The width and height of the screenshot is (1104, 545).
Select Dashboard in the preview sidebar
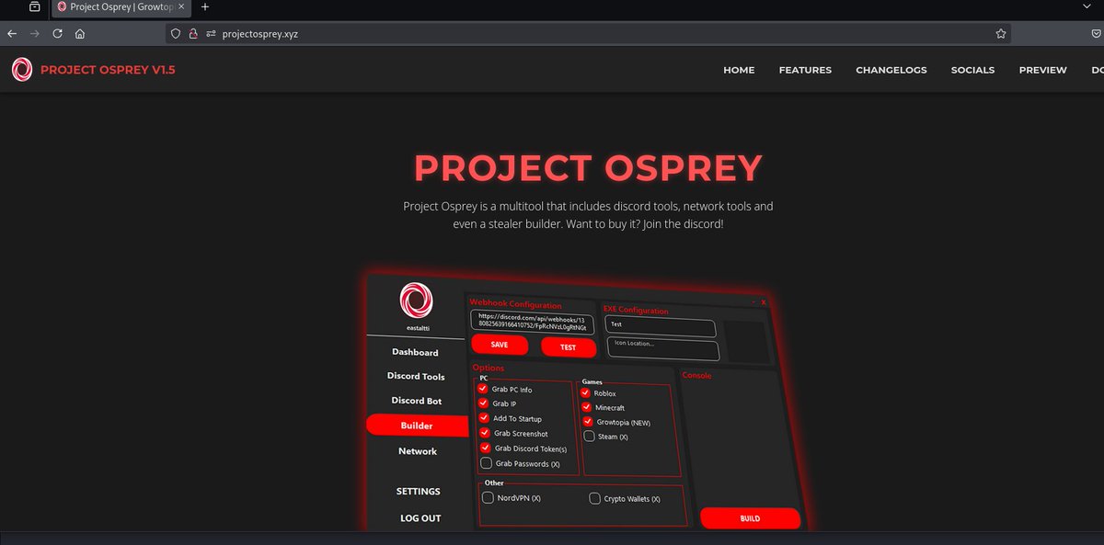click(x=415, y=352)
